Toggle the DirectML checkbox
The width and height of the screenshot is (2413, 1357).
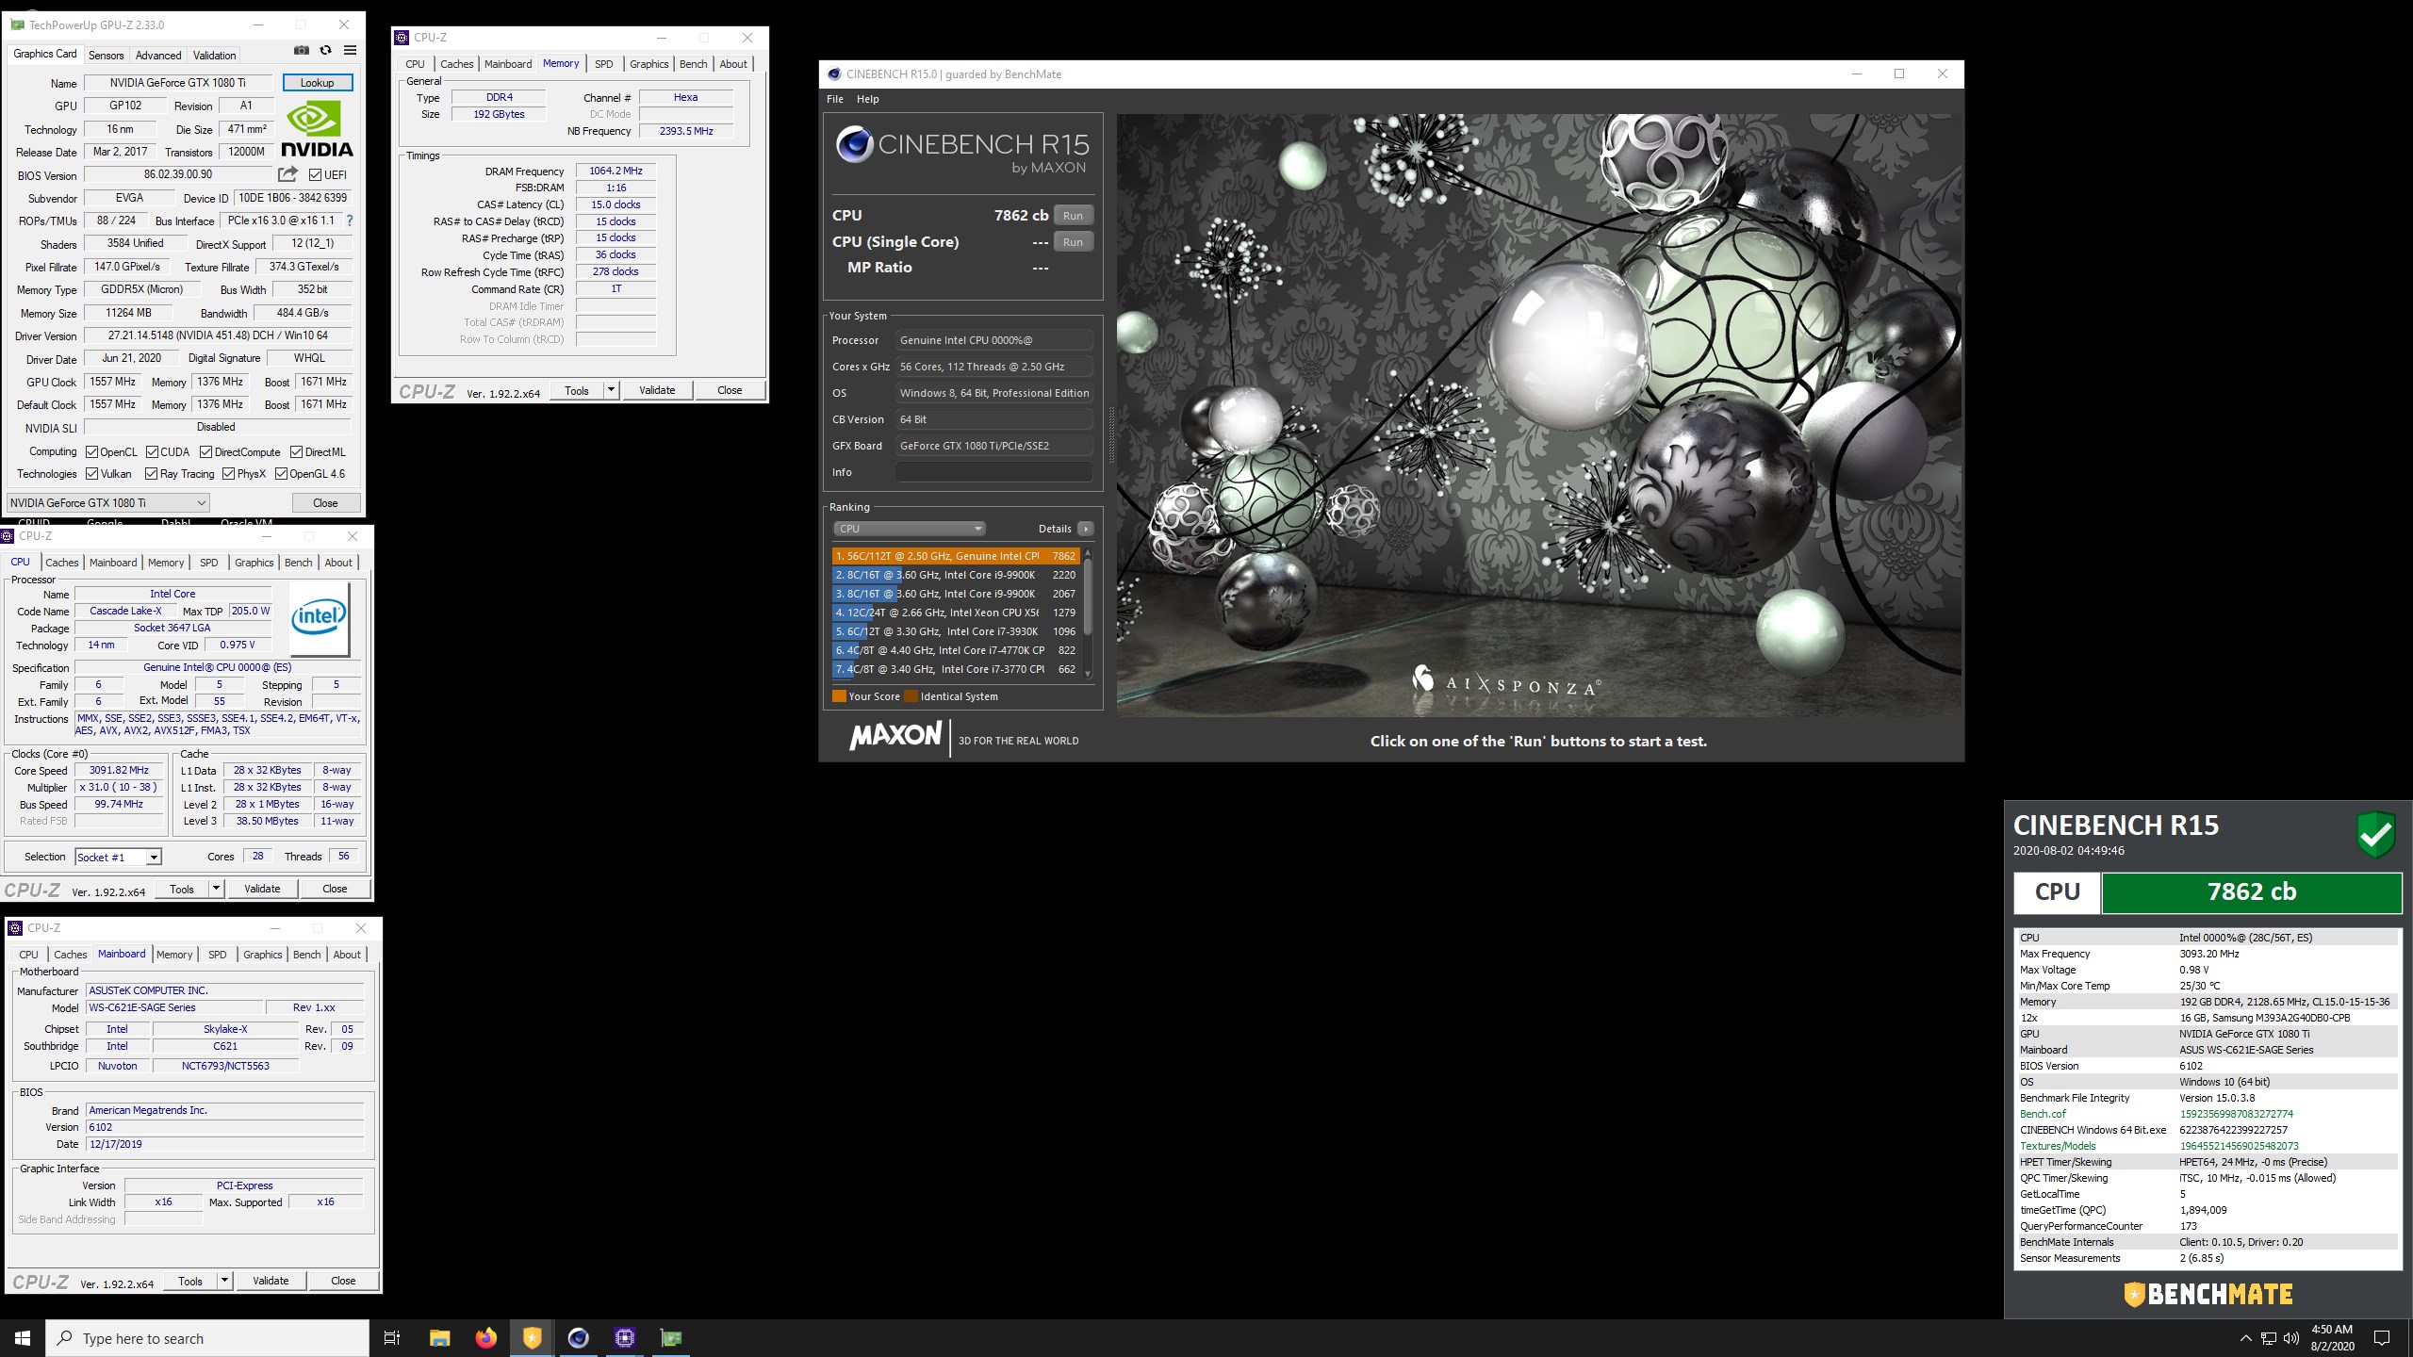[x=296, y=452]
